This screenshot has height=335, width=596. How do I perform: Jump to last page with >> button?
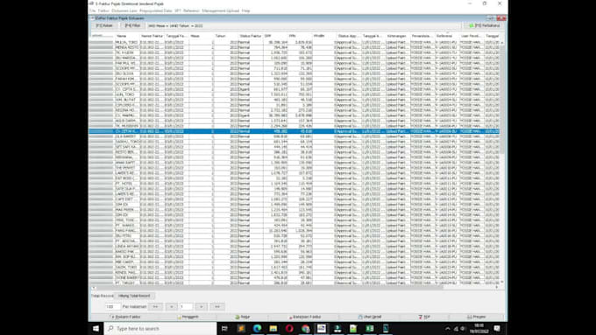click(217, 306)
